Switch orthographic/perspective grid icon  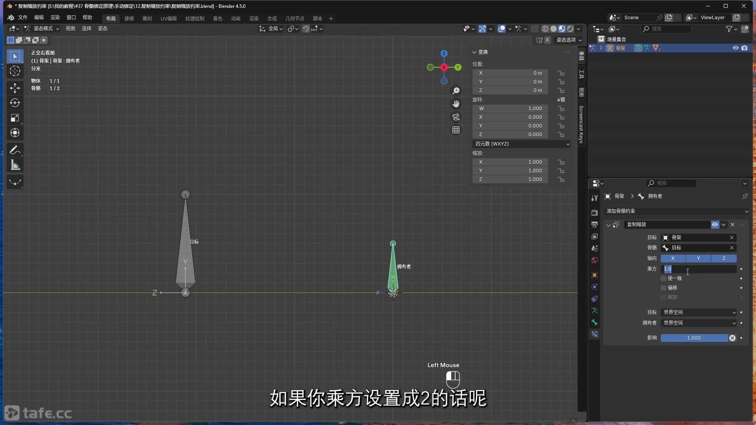point(456,130)
